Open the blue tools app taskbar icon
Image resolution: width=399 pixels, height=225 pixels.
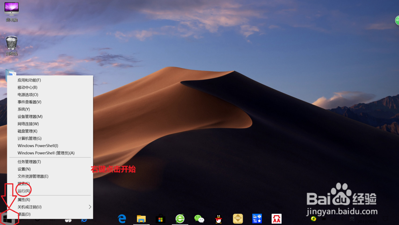[x=257, y=219]
